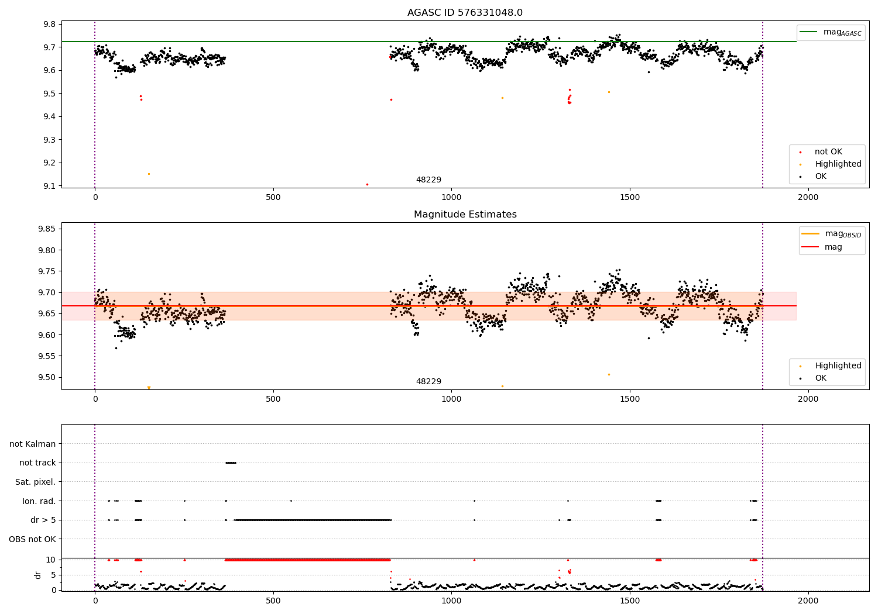This screenshot has width=878, height=614.
Task: Click the mag OBSID legend entry
Action: click(831, 234)
